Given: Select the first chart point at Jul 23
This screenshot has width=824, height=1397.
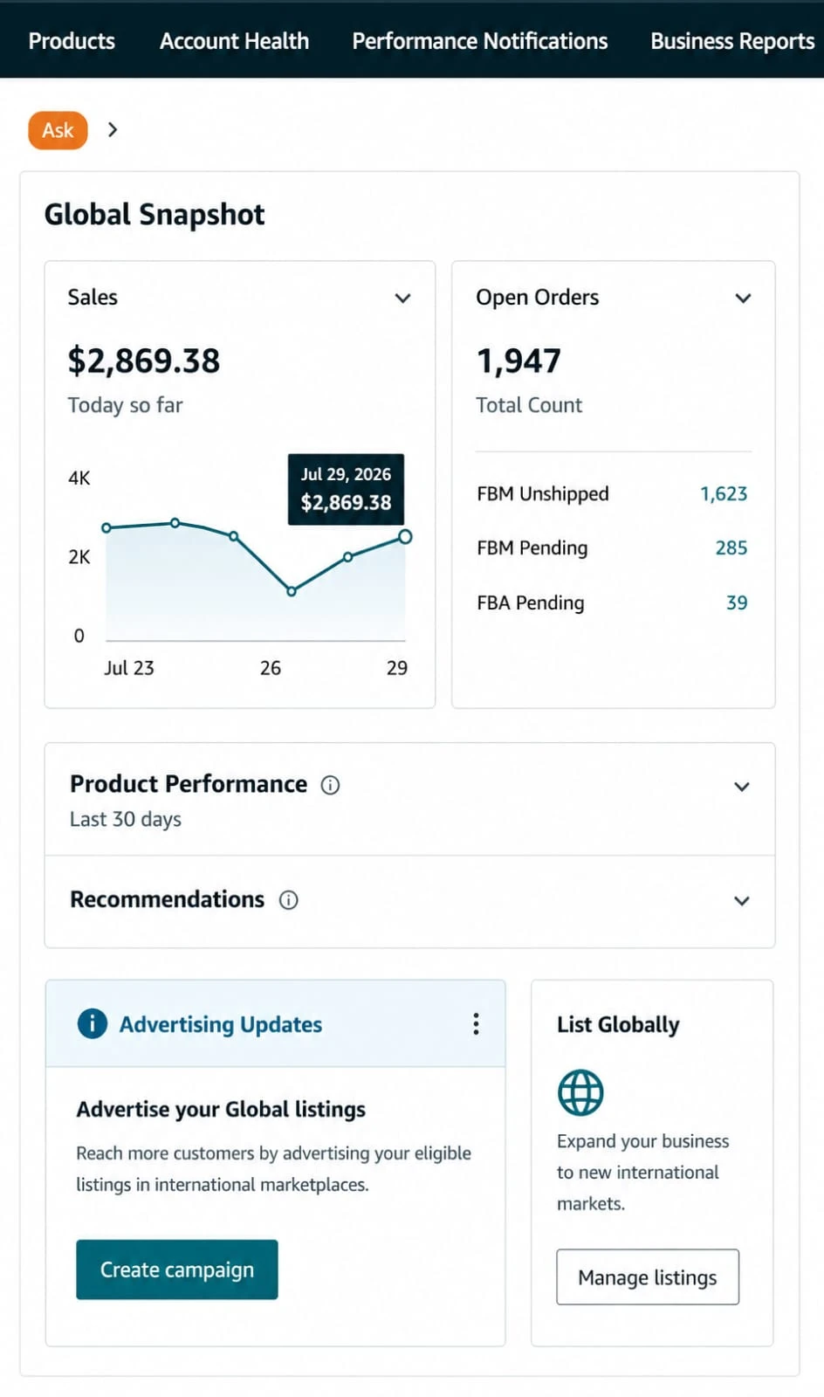Looking at the screenshot, I should [106, 527].
